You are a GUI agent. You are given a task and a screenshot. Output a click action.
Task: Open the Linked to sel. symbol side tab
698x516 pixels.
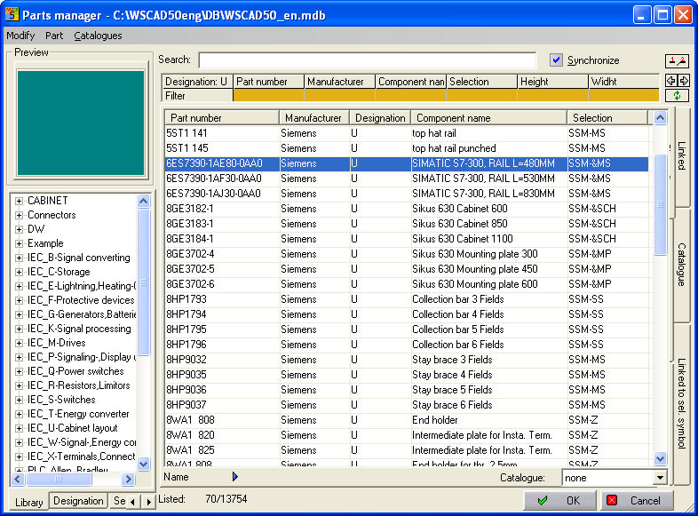[682, 403]
